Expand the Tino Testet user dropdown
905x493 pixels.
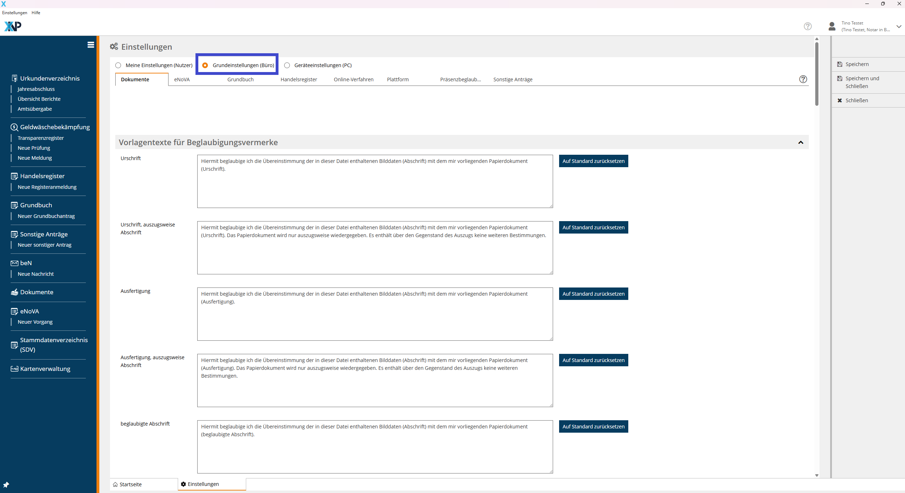(899, 27)
